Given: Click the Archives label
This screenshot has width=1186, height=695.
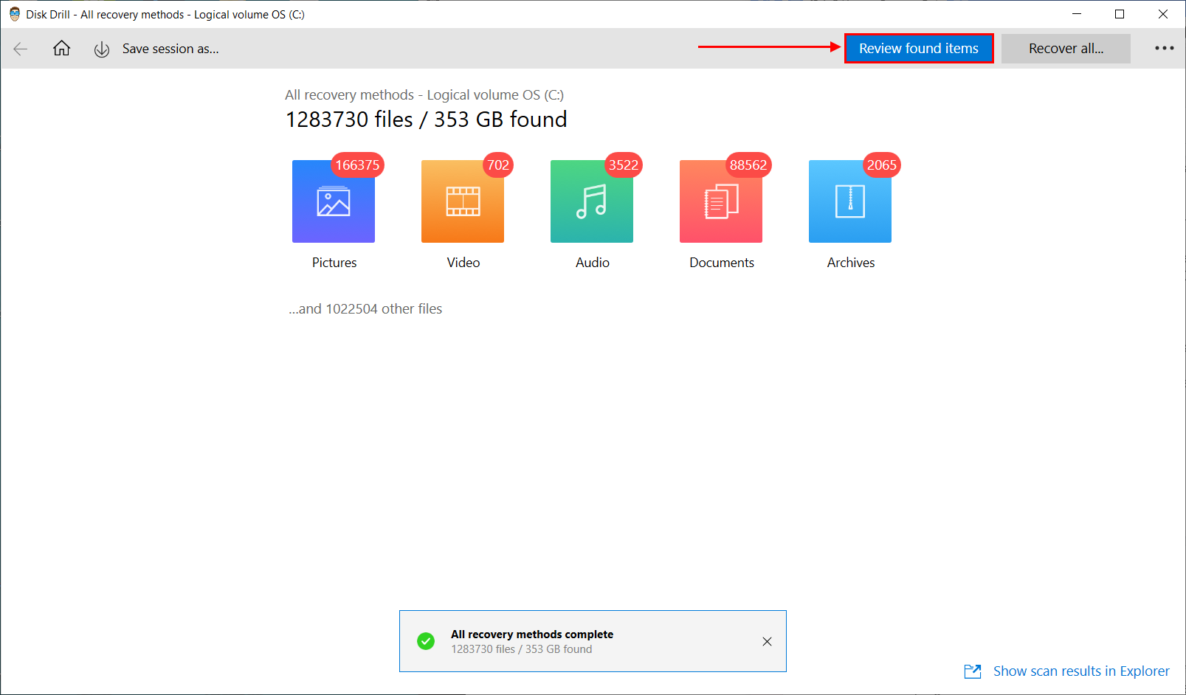Looking at the screenshot, I should coord(851,263).
